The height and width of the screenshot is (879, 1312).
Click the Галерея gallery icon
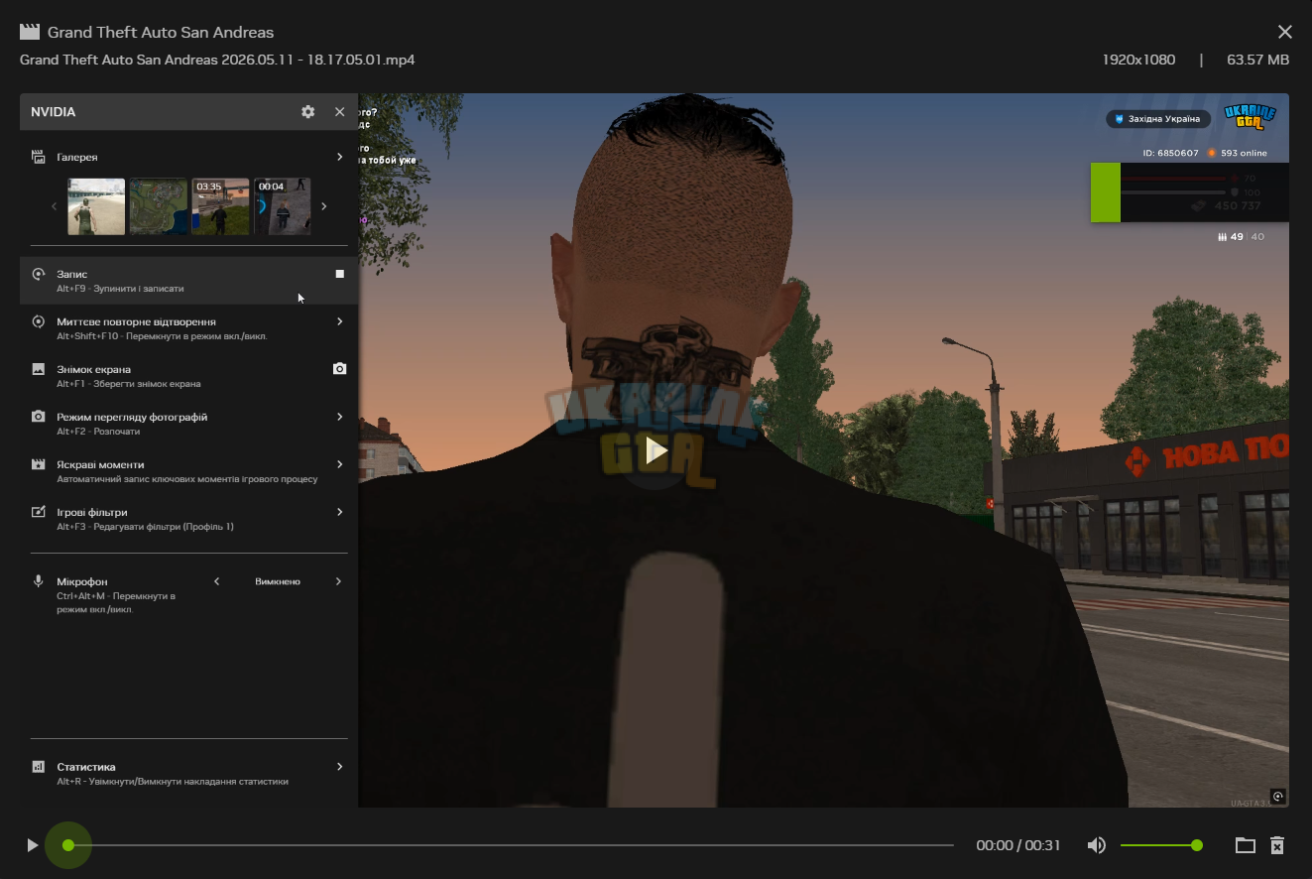(39, 157)
